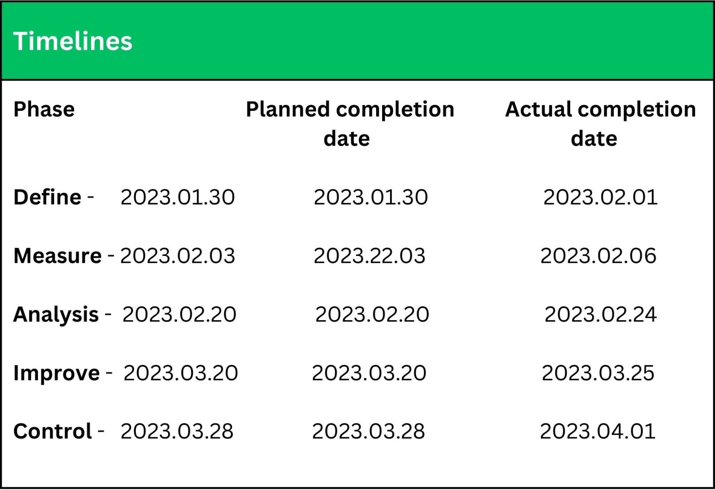Select Define's date in Planned completion column
Viewport: 715px width, 490px height.
pyautogui.click(x=371, y=197)
